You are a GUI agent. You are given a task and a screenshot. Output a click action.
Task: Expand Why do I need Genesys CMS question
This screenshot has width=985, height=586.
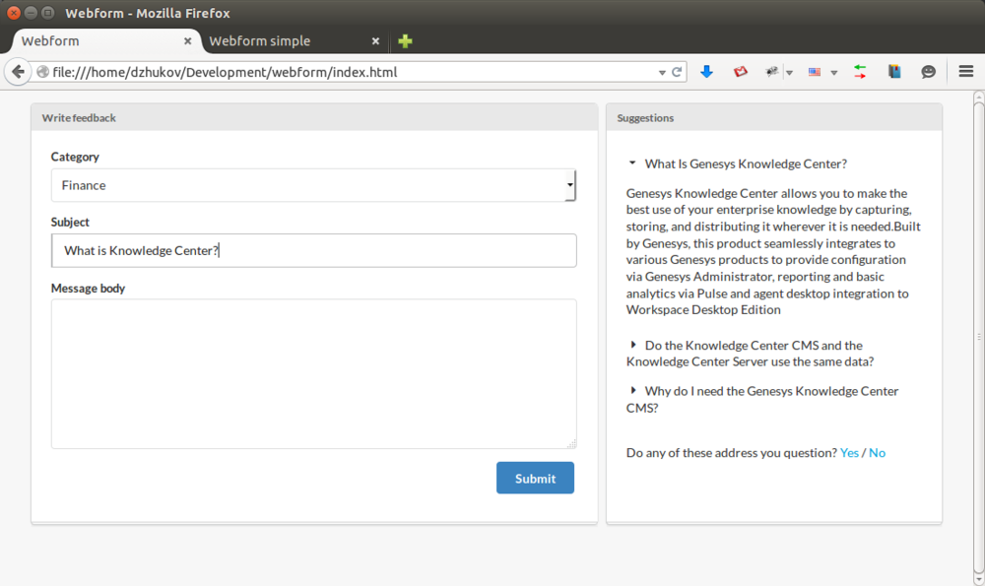click(762, 400)
